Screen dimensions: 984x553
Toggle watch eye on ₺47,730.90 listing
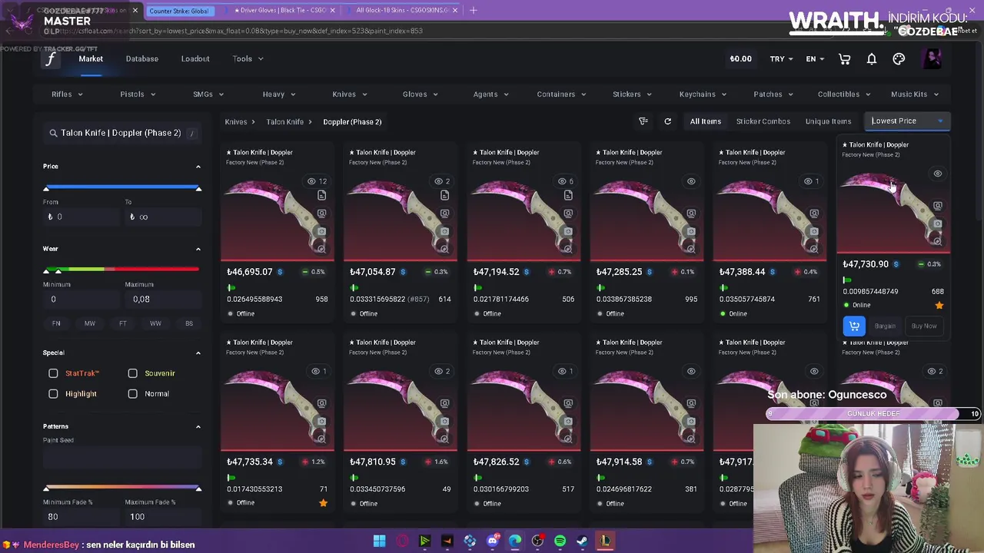[x=937, y=174]
